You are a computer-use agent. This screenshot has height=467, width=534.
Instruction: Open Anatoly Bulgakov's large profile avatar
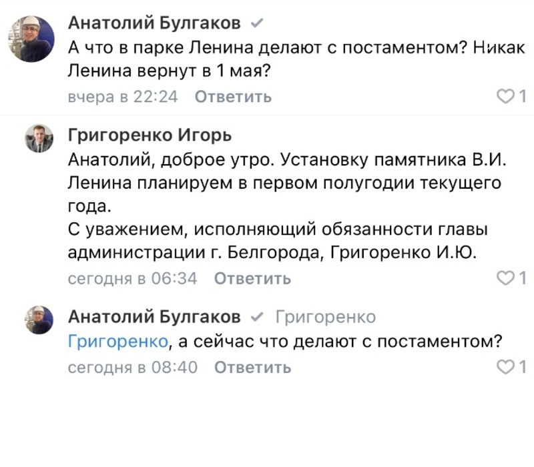pos(31,39)
